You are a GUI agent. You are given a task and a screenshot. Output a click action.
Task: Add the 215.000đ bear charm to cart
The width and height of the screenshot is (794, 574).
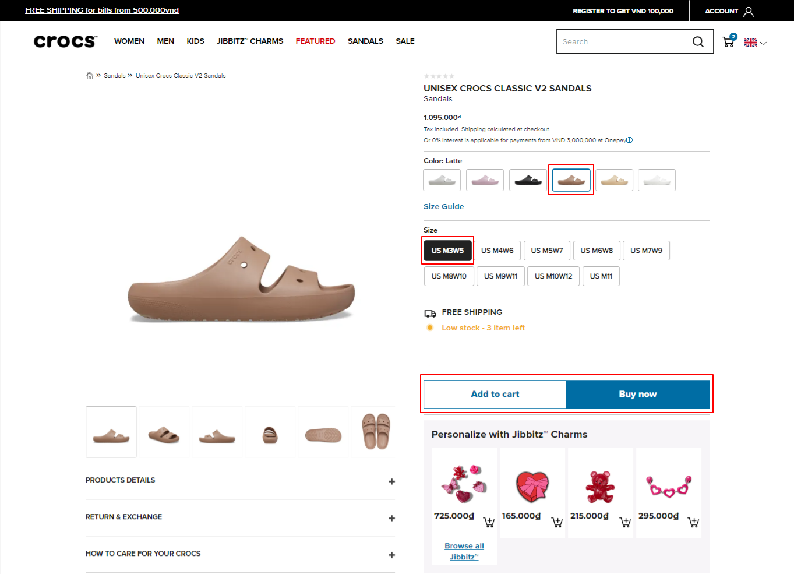coord(625,522)
